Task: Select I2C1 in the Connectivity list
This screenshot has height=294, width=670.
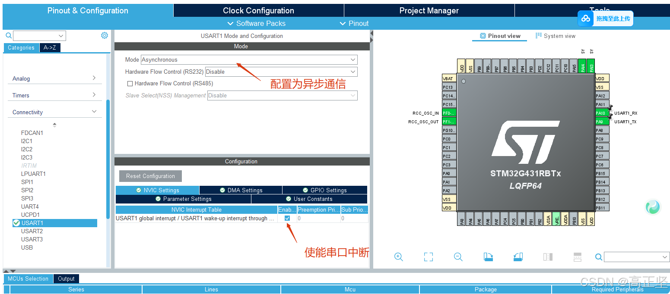Action: point(27,141)
